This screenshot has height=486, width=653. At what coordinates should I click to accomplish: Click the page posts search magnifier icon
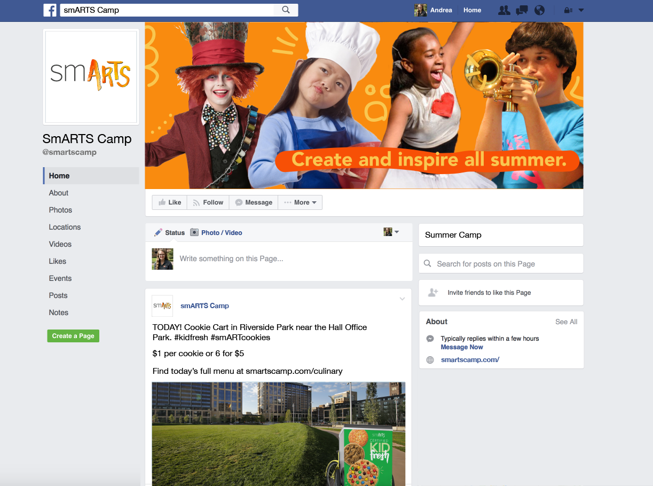click(x=428, y=263)
